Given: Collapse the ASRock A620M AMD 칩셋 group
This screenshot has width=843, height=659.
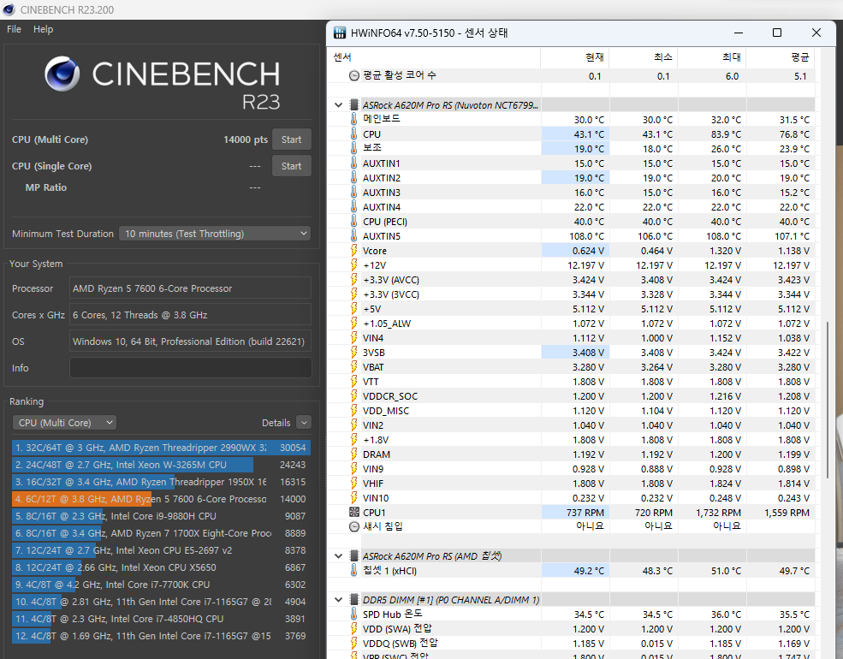Looking at the screenshot, I should click(338, 555).
